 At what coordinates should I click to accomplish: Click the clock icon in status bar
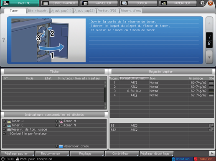3,159
